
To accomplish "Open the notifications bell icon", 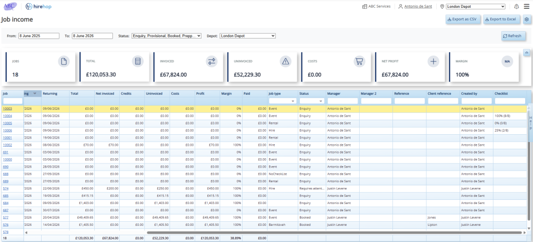I will pyautogui.click(x=517, y=6).
